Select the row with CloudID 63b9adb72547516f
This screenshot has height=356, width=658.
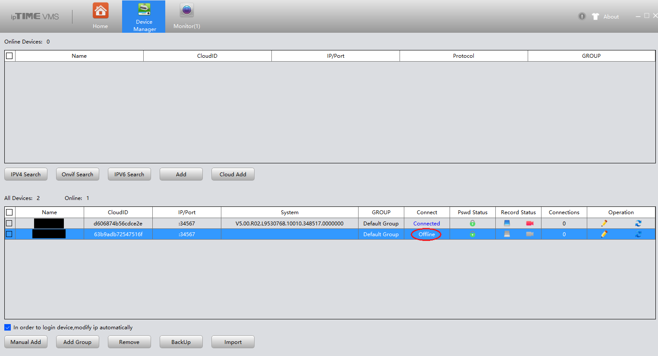tap(330, 234)
